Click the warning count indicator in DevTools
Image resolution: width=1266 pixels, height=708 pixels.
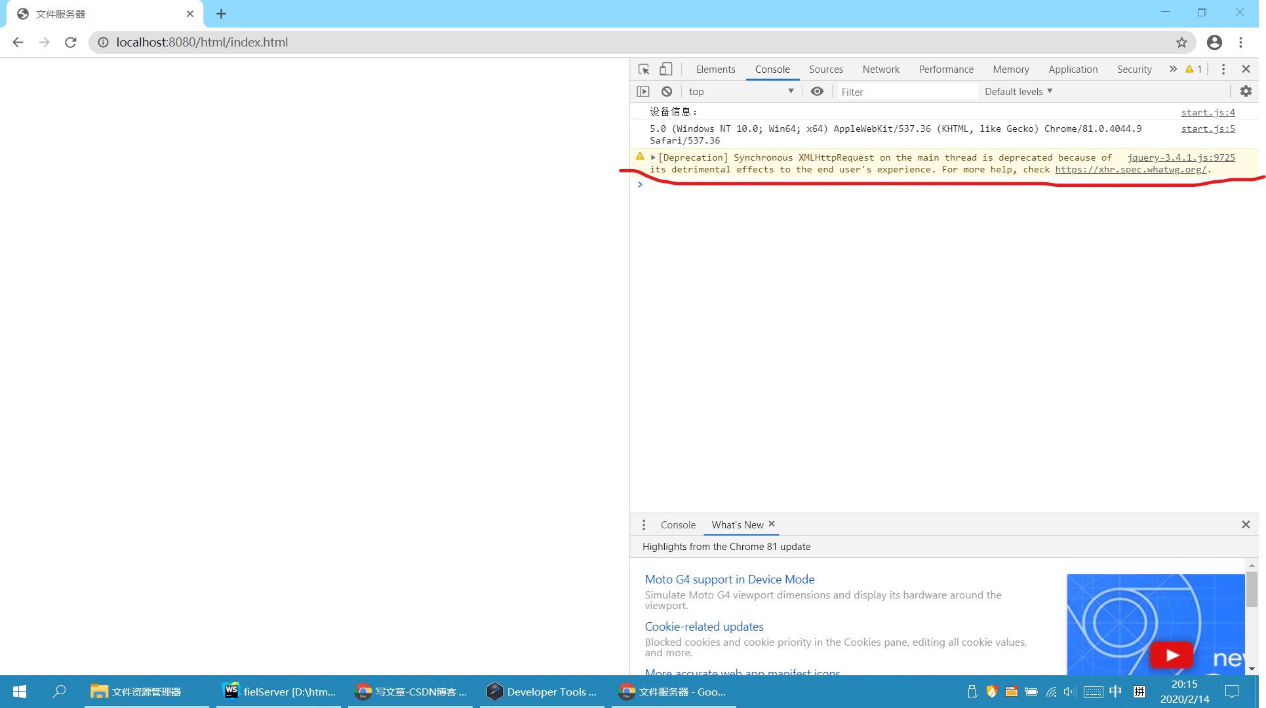[x=1191, y=69]
